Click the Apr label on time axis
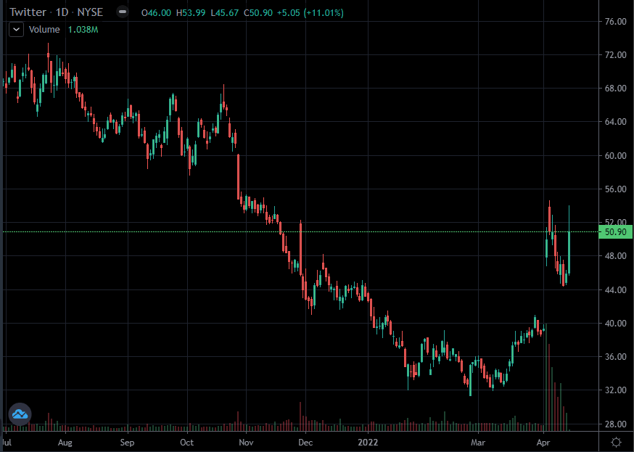The width and height of the screenshot is (634, 452). coord(543,443)
